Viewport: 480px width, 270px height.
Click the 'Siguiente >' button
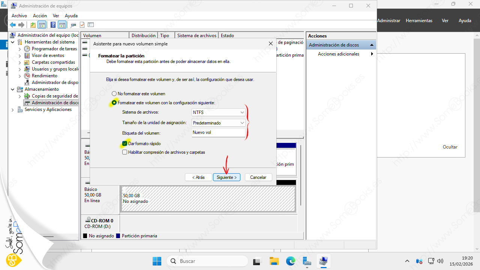point(226,177)
